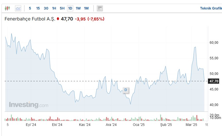Click the 55,00 price axis label
Screen dimensions: 222x136
coord(214,58)
